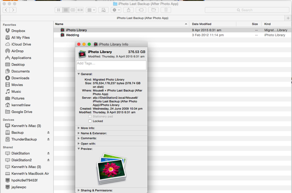Select the Wedding library row
The width and height of the screenshot is (292, 193).
click(172, 35)
